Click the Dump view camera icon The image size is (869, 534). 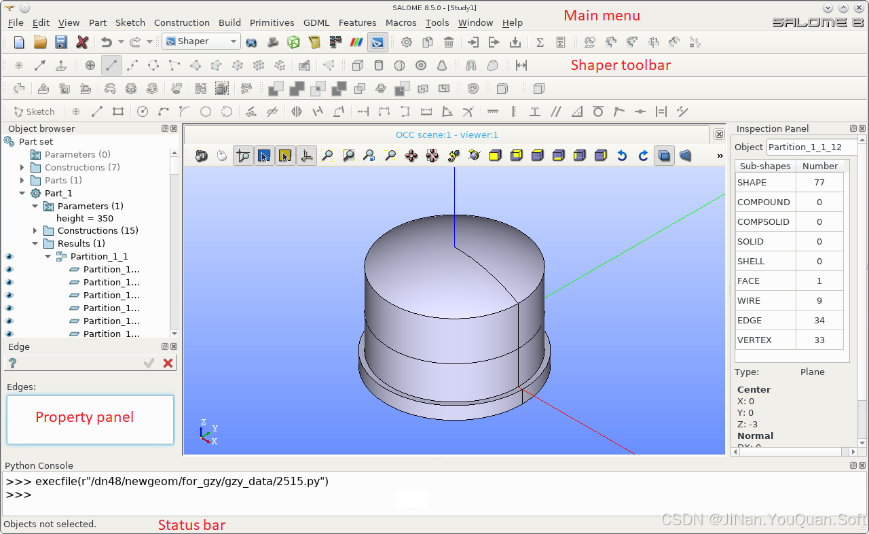[201, 156]
